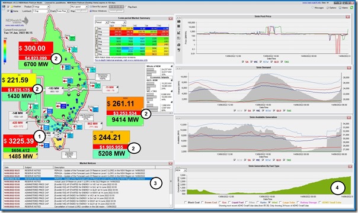Adjust slider right of Show Windows
Viewport: 358px width, 213px height.
click(116, 11)
